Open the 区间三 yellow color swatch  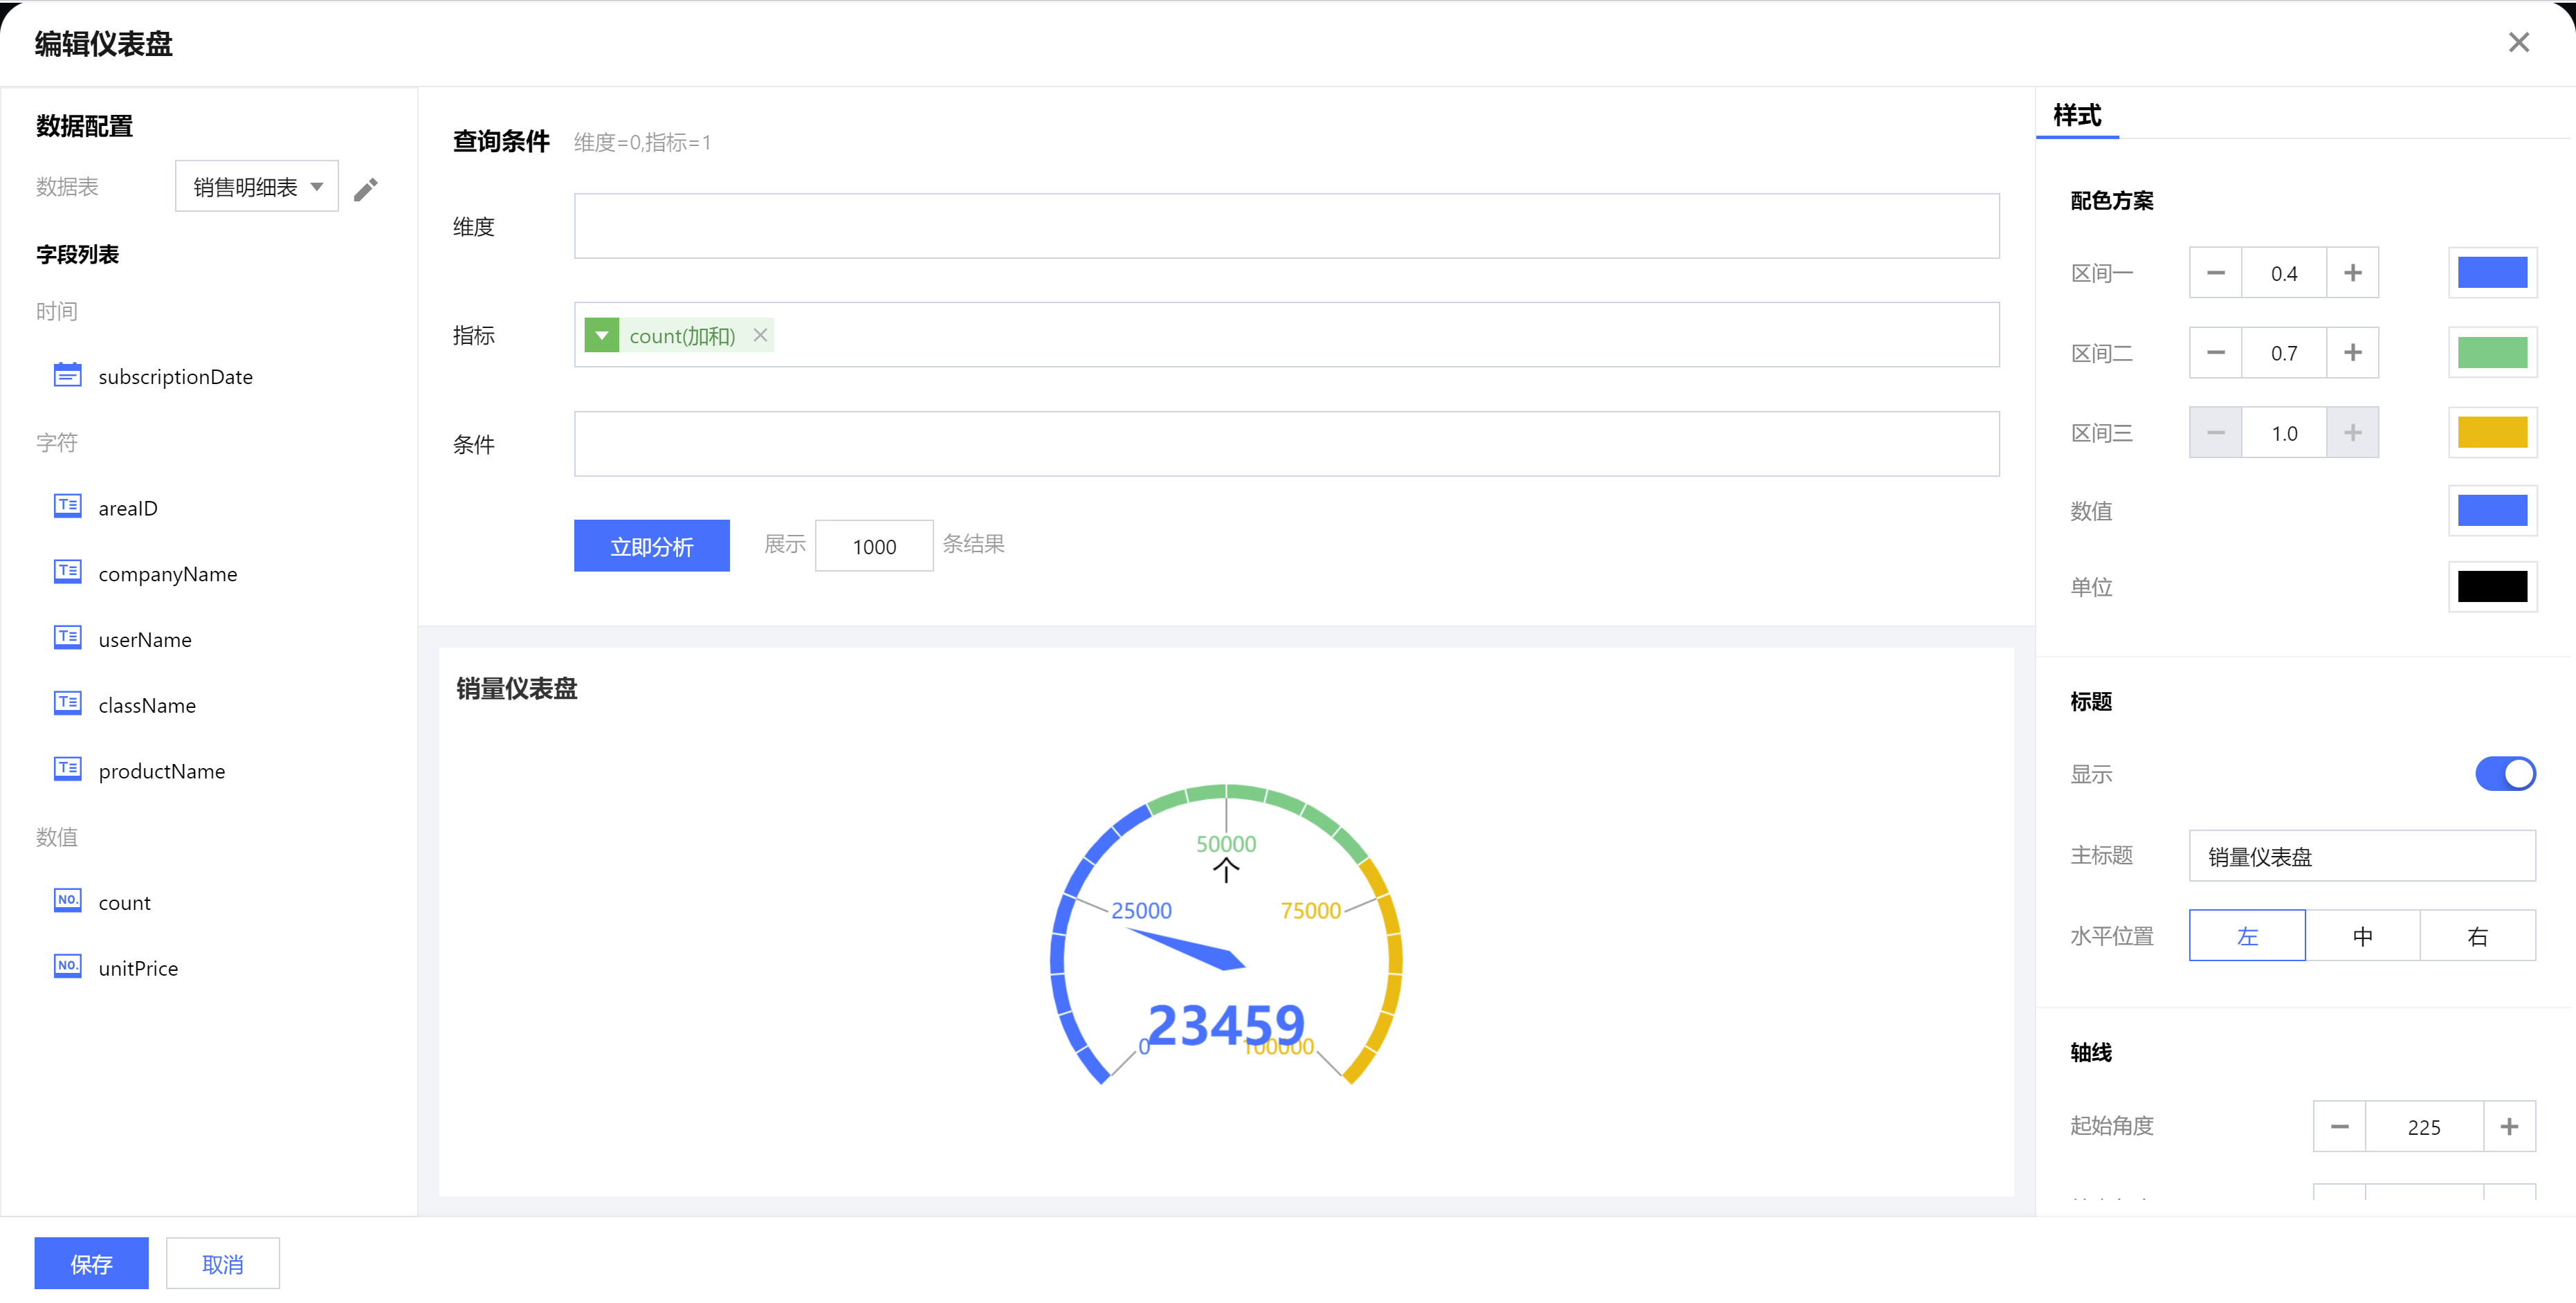2491,433
